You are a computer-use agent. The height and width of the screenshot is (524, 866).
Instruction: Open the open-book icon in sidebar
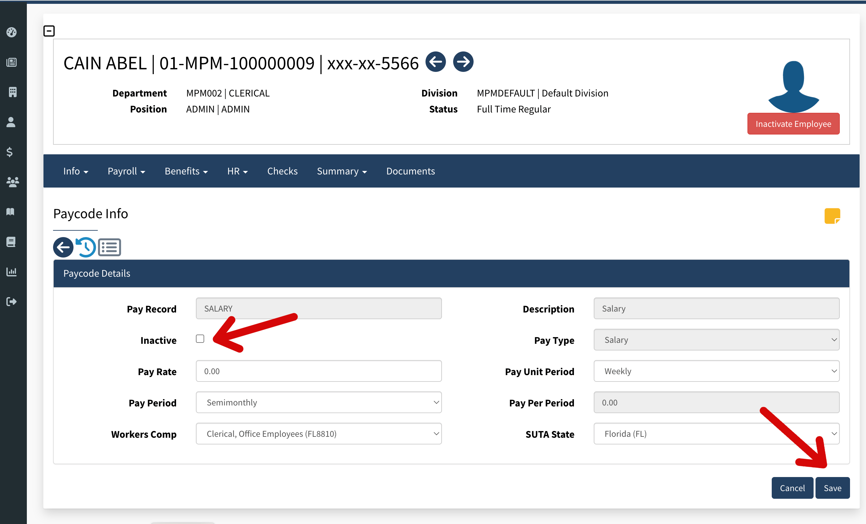point(11,212)
